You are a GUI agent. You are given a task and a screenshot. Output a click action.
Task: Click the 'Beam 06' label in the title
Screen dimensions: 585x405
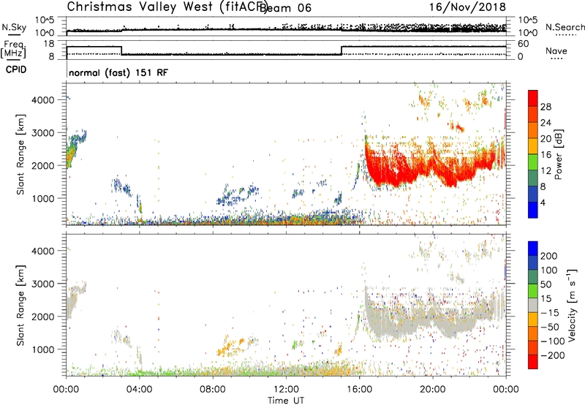(x=285, y=8)
